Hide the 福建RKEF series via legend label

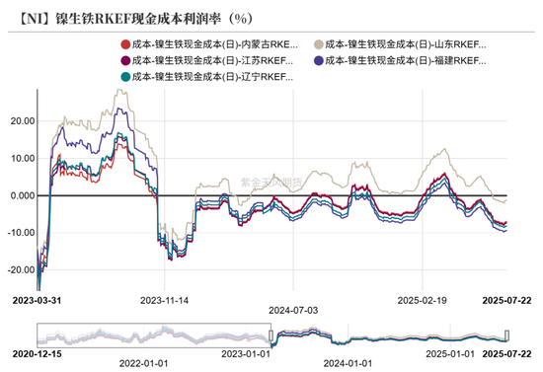click(x=406, y=61)
